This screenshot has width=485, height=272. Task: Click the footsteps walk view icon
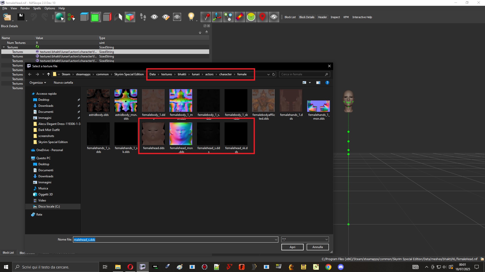click(143, 17)
